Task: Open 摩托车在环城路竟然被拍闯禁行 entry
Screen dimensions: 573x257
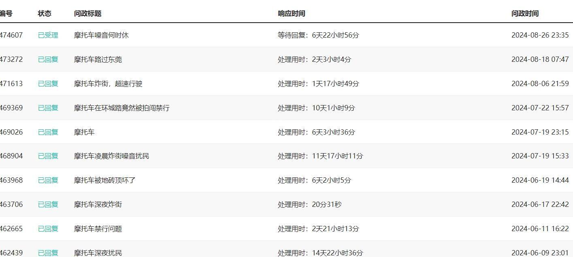Action: [x=122, y=108]
